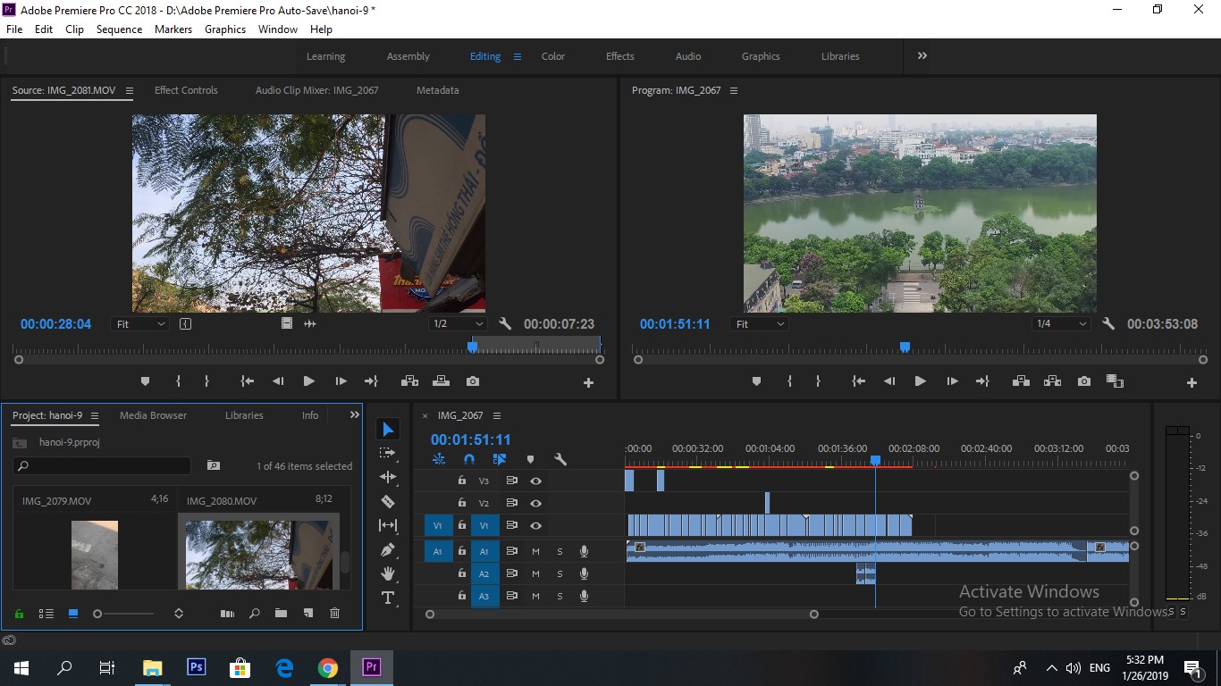The height and width of the screenshot is (686, 1221).
Task: Expand Project panel tabs overflow chevron
Action: pyautogui.click(x=354, y=414)
